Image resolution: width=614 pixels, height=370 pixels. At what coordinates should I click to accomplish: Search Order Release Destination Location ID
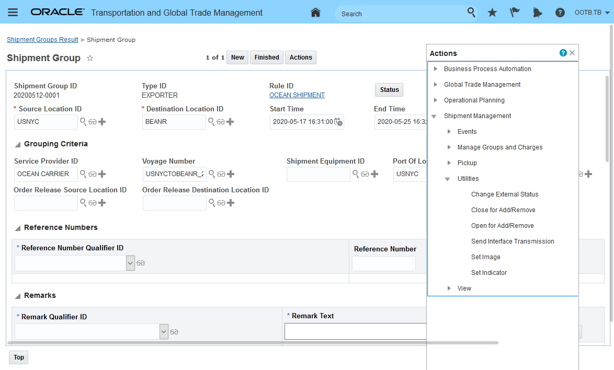click(x=212, y=203)
